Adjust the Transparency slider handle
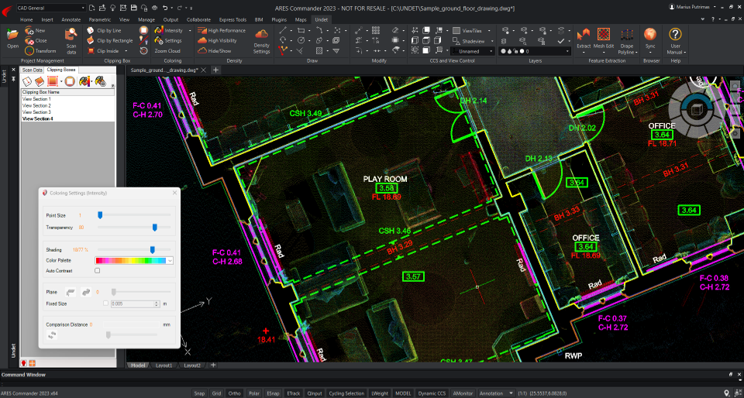Screen dimensions: 744x398 pos(155,228)
